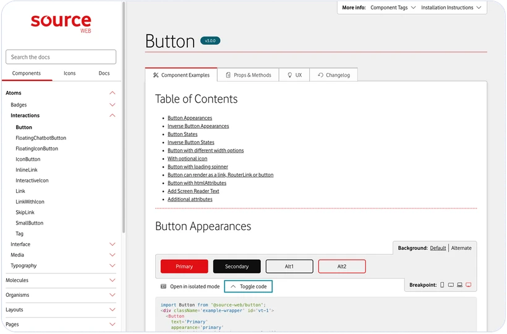Screen dimensions: 507x334
Task: Open the UX tab
Action: (294, 75)
